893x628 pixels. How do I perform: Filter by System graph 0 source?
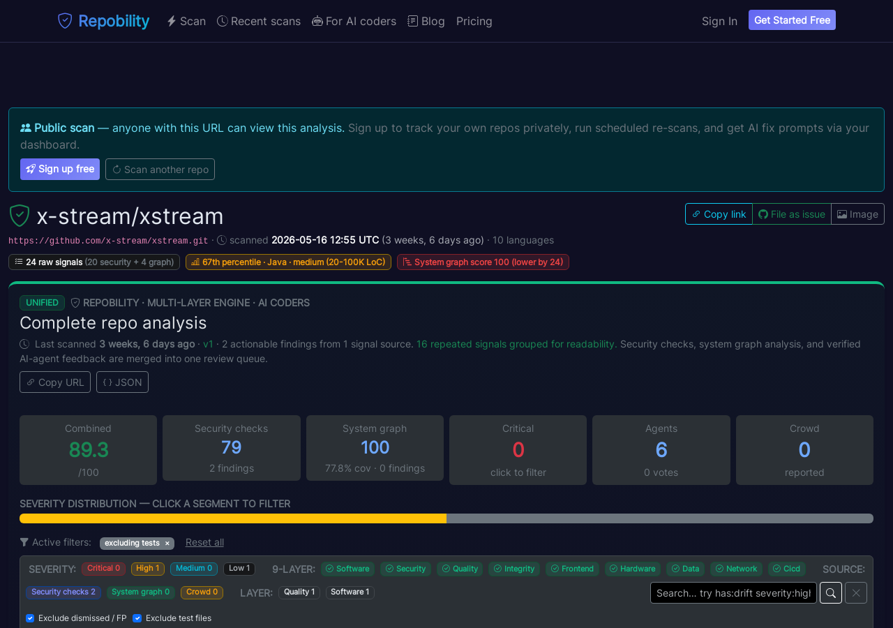[x=141, y=592]
